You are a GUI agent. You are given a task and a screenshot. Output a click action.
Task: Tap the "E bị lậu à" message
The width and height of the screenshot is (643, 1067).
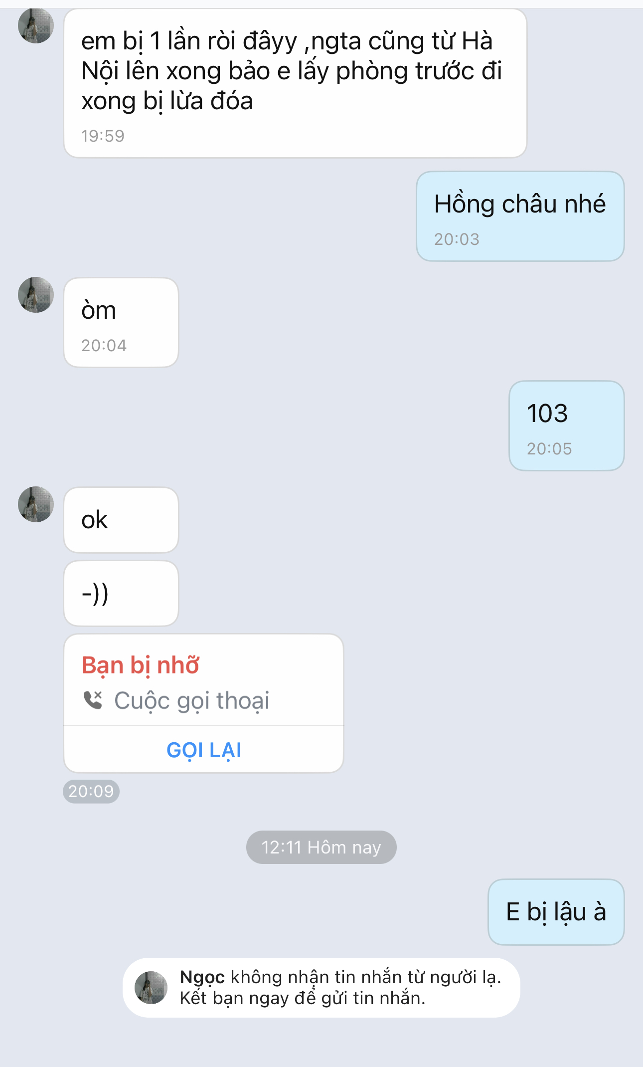[556, 912]
